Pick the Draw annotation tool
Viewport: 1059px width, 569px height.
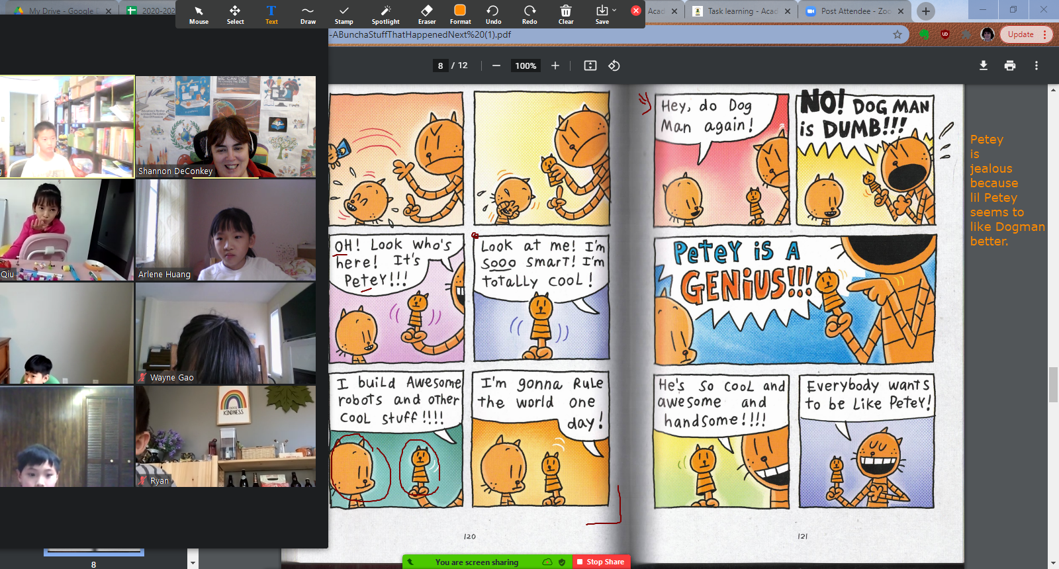click(x=308, y=15)
